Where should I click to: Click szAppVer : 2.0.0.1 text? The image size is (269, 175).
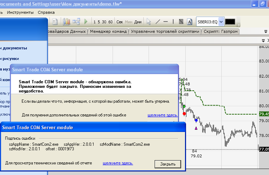click(x=79, y=144)
